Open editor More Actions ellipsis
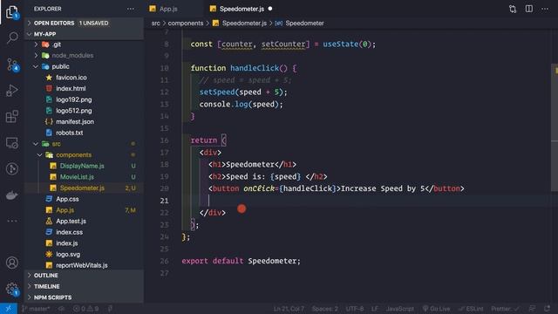The height and width of the screenshot is (314, 558). pyautogui.click(x=545, y=9)
